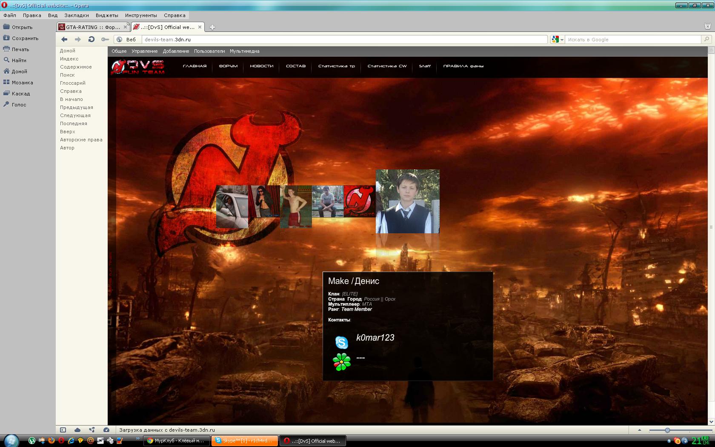Screen dimensions: 715x447
Task: Open the Пользователи admin bar menu
Action: tap(209, 51)
